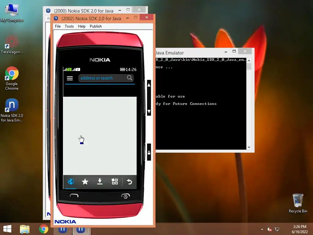Select the Google Chrome desktop shortcut
Viewport: 313px width, 235px height.
12,78
